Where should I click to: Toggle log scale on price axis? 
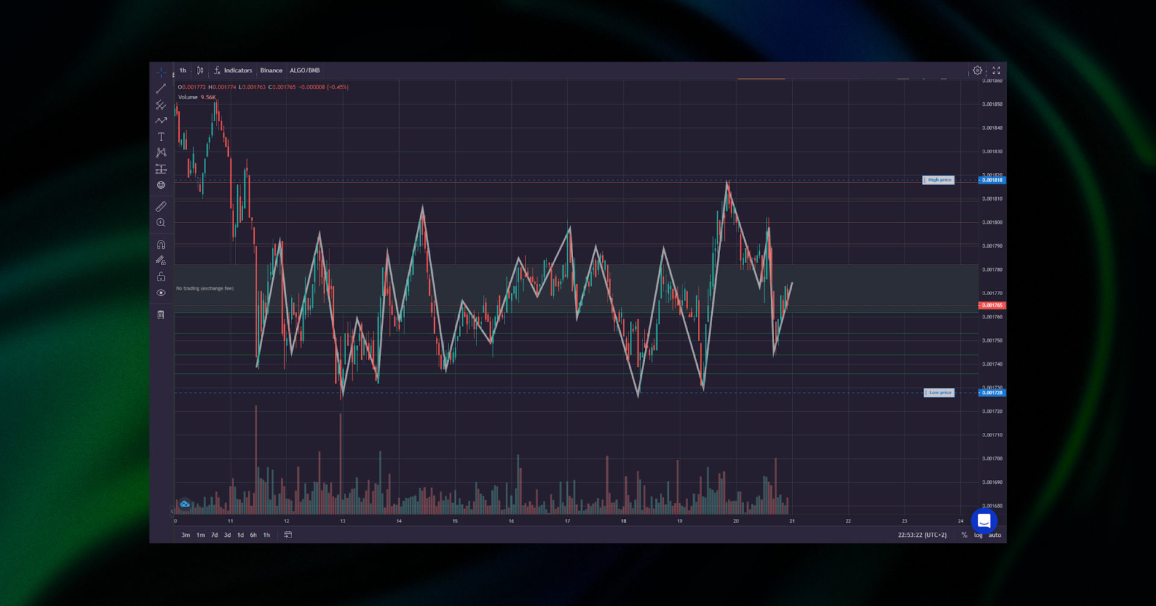978,535
